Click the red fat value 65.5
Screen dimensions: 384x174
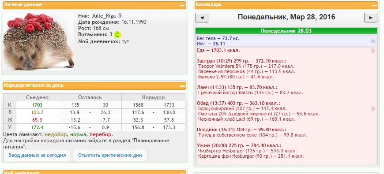(37, 120)
